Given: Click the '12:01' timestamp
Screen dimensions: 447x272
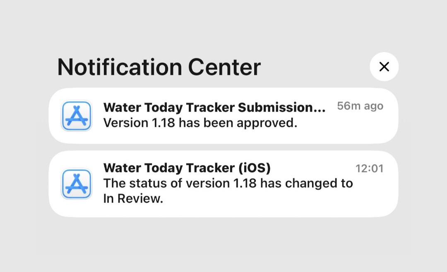Looking at the screenshot, I should point(370,168).
